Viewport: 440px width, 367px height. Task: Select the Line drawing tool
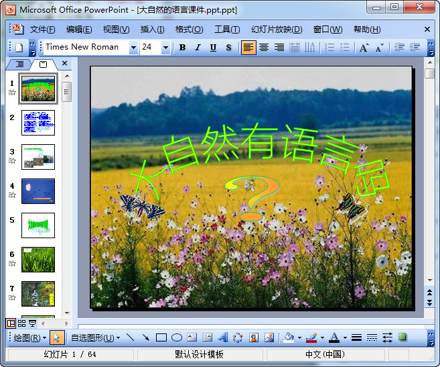pos(130,337)
